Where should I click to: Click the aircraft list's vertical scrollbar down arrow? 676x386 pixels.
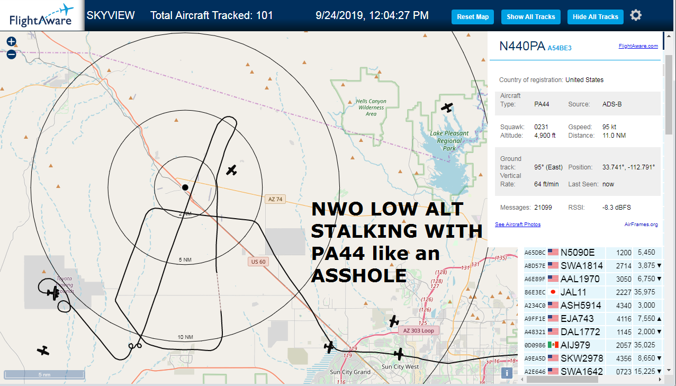(x=669, y=370)
